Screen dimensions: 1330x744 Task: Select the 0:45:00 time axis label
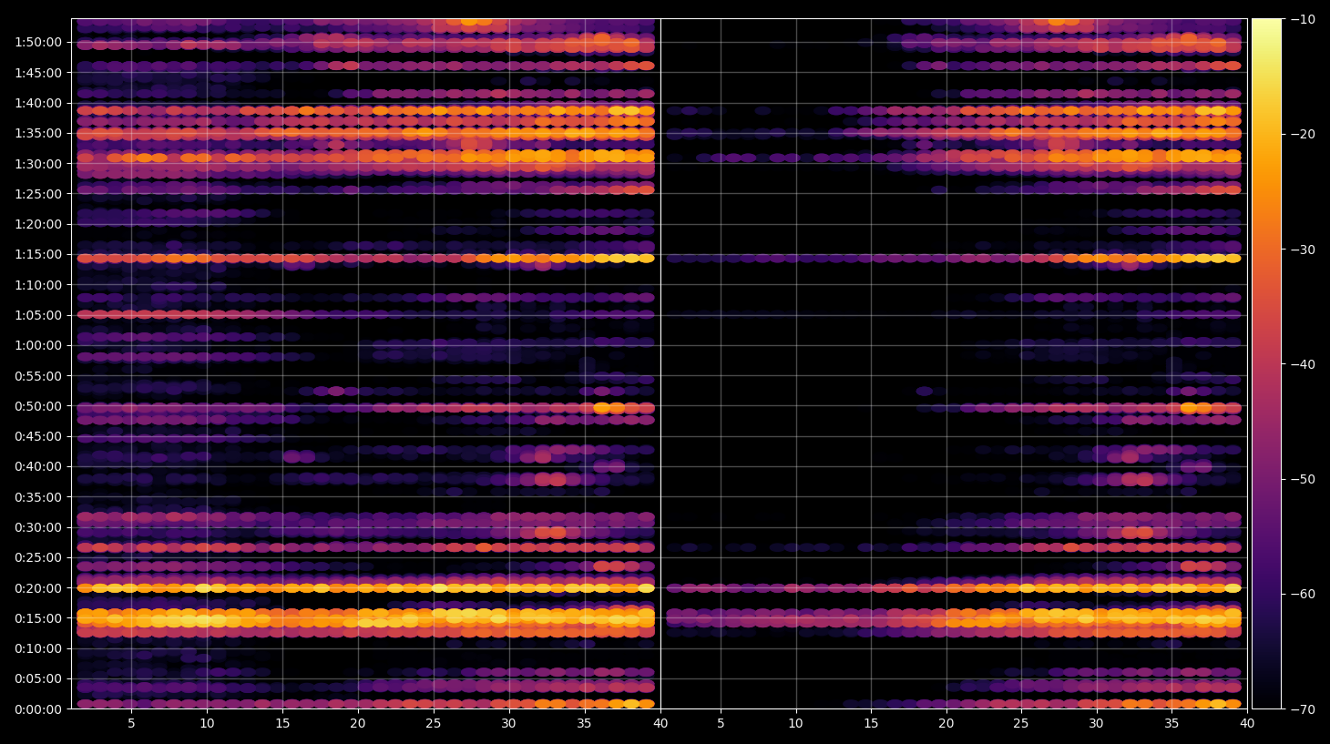pos(38,436)
